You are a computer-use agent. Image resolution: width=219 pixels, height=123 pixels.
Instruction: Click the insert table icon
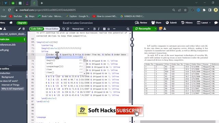click(x=104, y=29)
